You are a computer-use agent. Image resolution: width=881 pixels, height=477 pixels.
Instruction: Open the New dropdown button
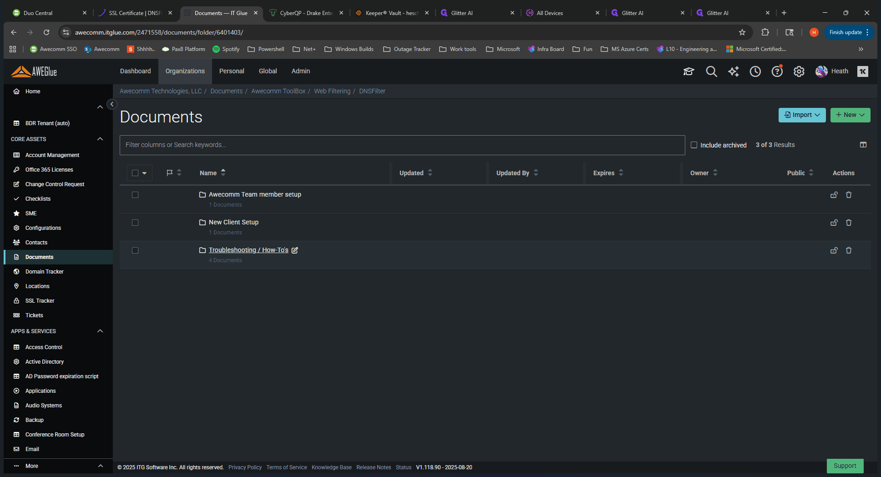pos(850,115)
